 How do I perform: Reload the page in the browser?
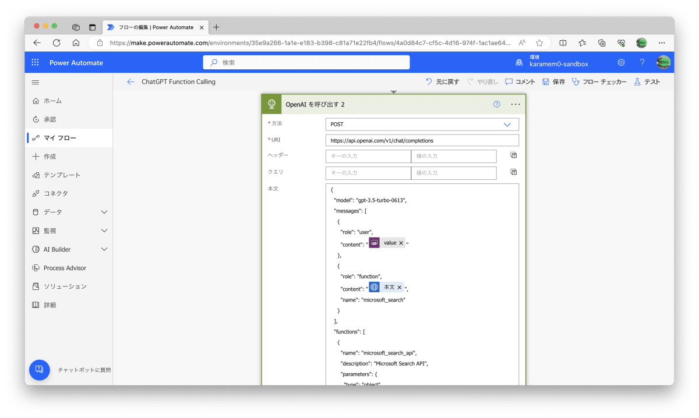57,42
